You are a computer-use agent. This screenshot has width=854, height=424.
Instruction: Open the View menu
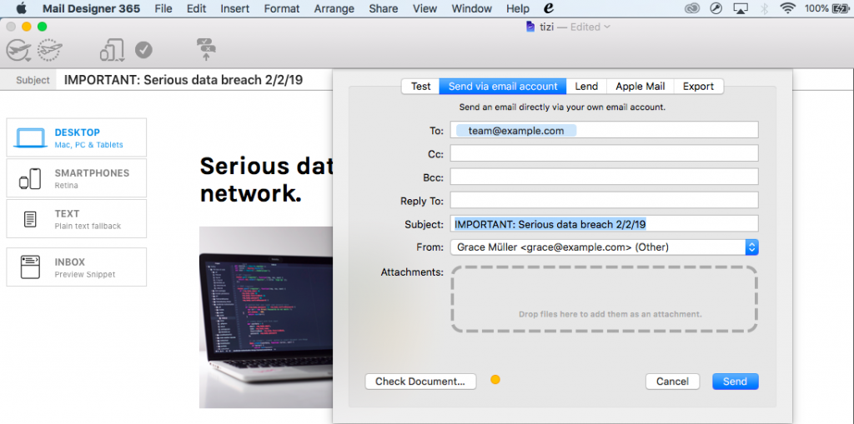coord(424,8)
